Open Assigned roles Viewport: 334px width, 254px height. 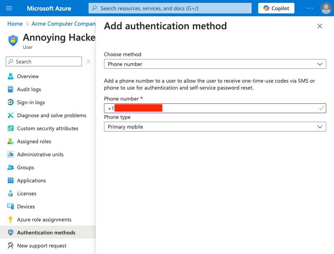pos(48,141)
